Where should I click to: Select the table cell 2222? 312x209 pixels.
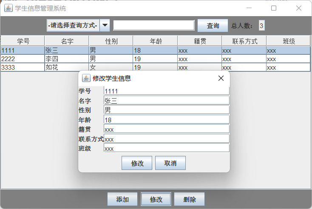point(23,59)
